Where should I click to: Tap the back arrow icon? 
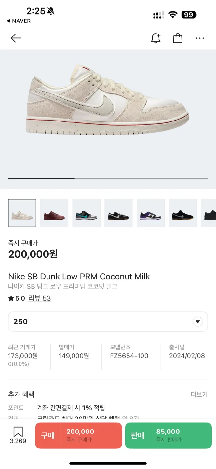(x=16, y=38)
